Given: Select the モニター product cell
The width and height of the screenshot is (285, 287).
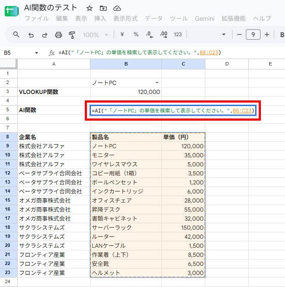Looking at the screenshot, I should [126, 155].
